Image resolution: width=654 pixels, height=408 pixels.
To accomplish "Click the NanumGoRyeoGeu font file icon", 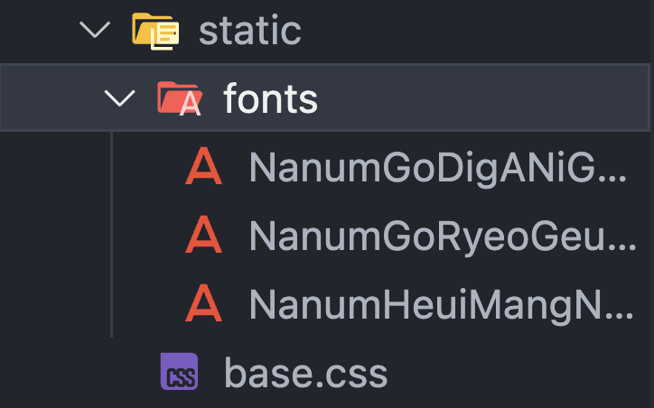I will click(x=203, y=234).
